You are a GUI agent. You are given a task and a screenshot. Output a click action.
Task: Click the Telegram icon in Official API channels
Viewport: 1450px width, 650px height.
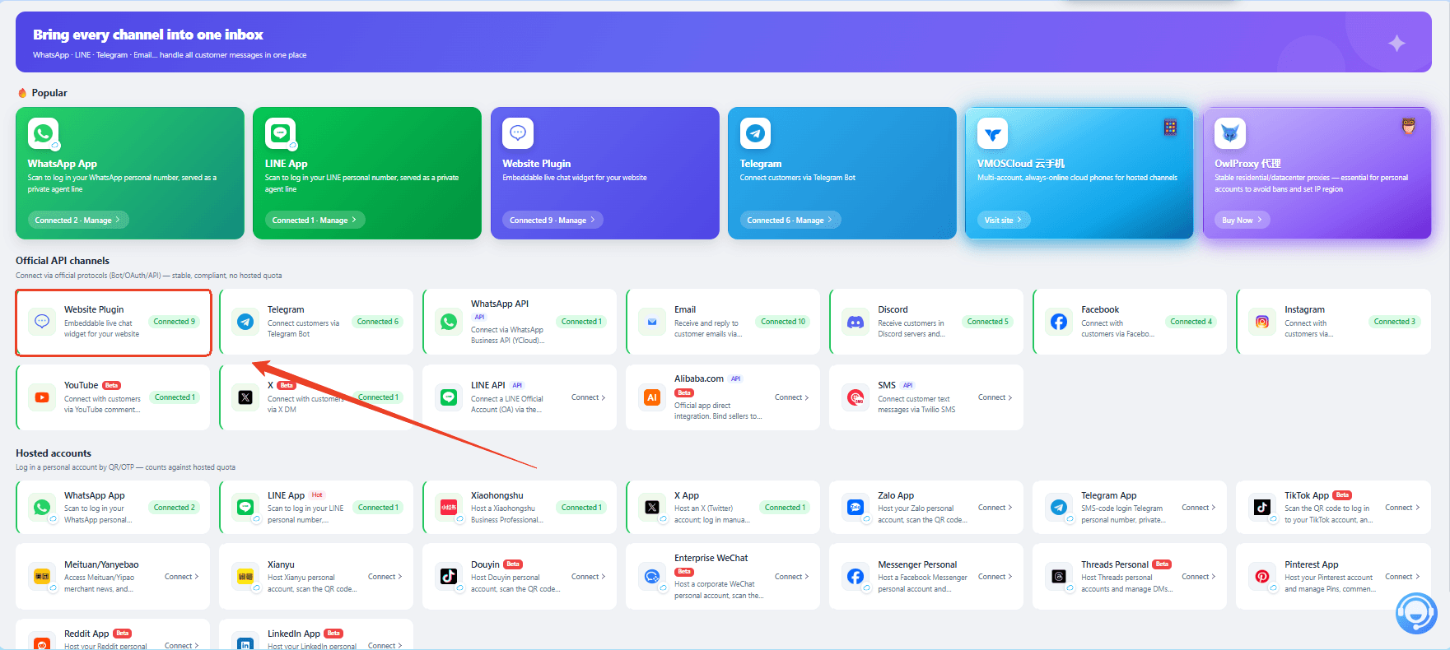tap(245, 322)
